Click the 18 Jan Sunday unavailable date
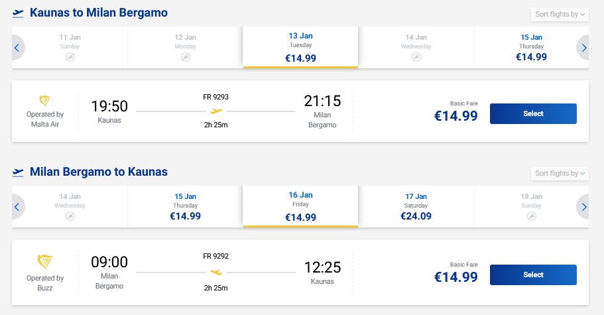 tap(531, 207)
